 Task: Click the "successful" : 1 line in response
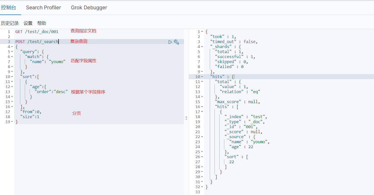tap(235, 57)
